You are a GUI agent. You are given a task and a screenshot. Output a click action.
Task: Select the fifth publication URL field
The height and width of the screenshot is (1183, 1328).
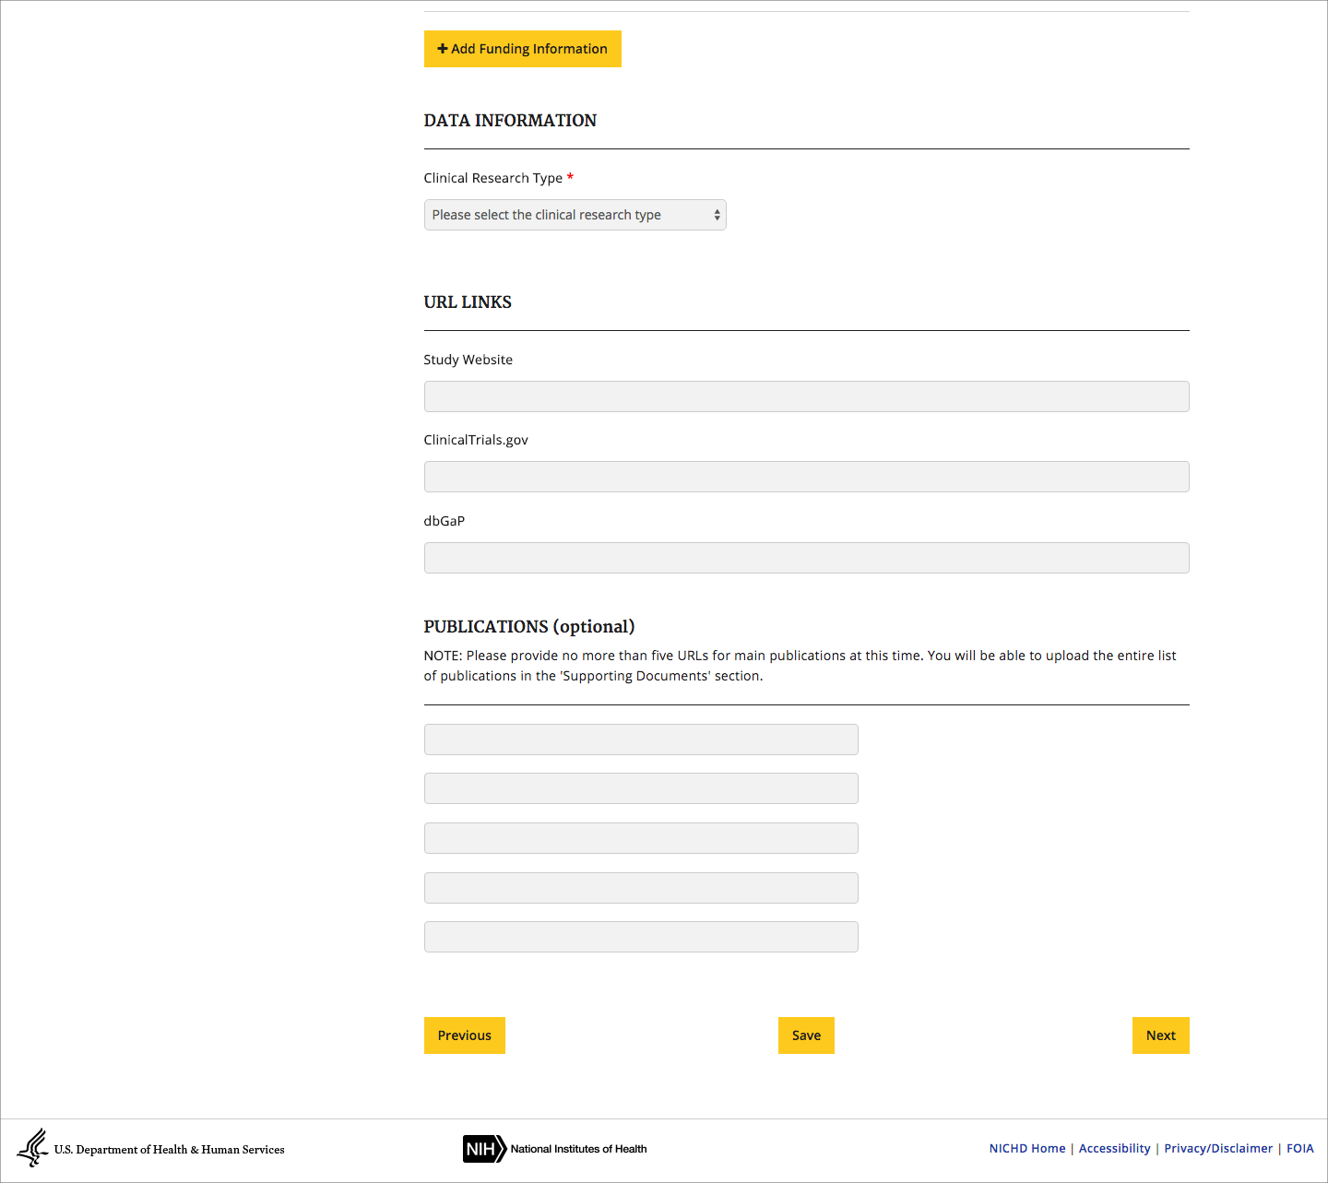tap(641, 937)
